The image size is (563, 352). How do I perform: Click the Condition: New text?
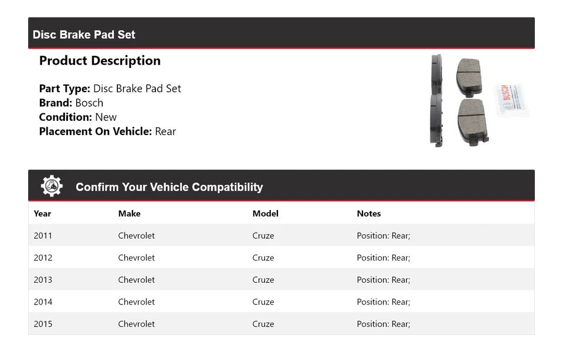(77, 117)
